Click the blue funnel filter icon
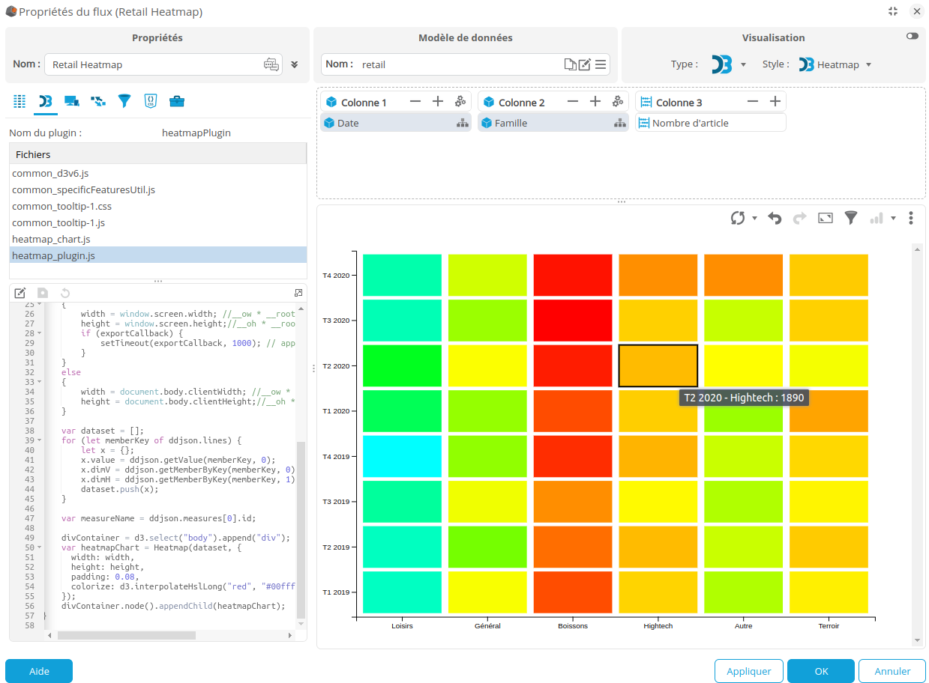929x683 pixels. pyautogui.click(x=124, y=101)
